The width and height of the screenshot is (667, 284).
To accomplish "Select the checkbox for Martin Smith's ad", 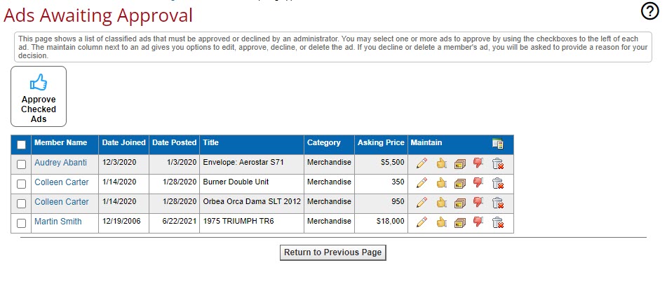I will [x=21, y=223].
